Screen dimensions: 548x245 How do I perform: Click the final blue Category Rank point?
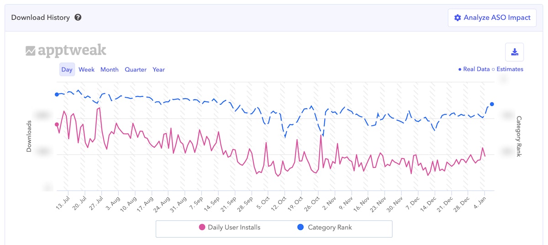pos(492,104)
